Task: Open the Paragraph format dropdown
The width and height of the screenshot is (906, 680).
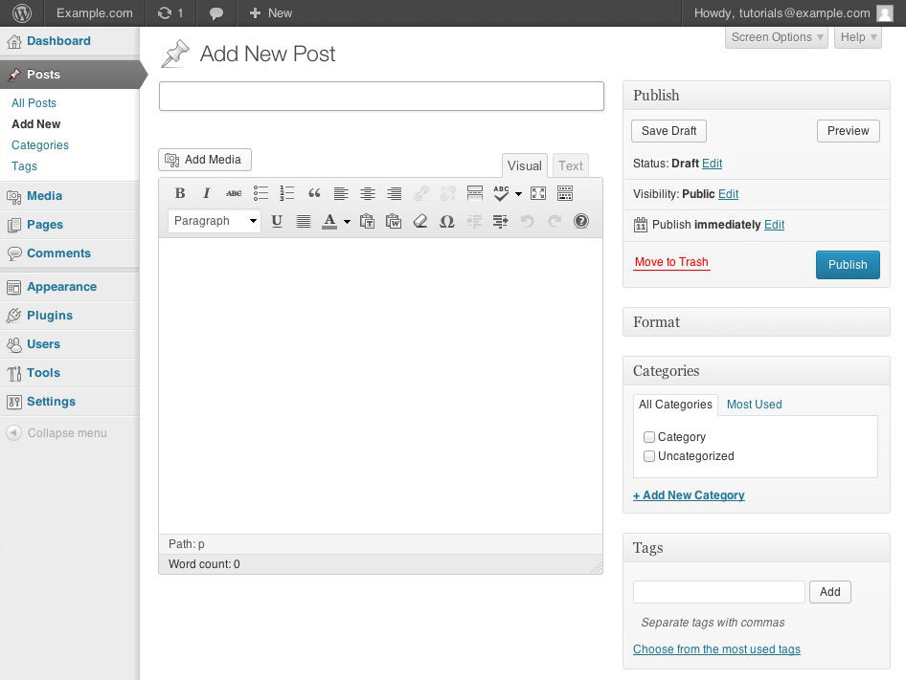Action: [215, 221]
